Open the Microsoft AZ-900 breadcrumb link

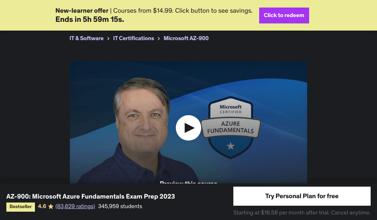pyautogui.click(x=186, y=38)
